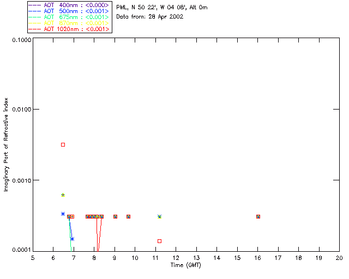
Task: Click the x-axis tick label 17
Action: 278,258
